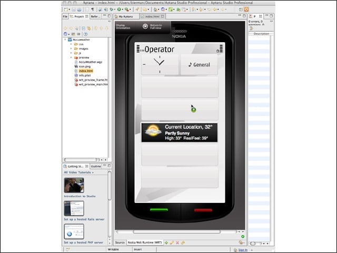Expand the images folder
Screen dimensions: 337x253
point(71,48)
